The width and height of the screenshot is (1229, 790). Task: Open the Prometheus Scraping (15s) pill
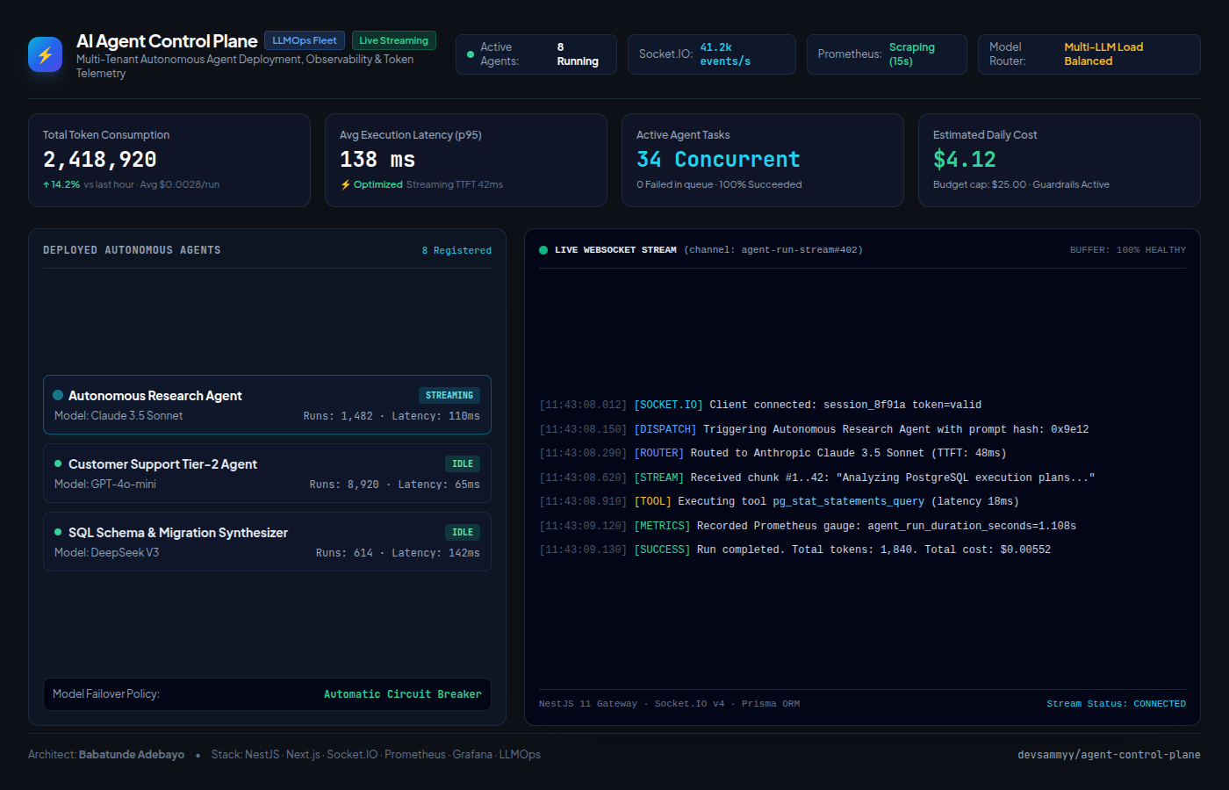887,54
